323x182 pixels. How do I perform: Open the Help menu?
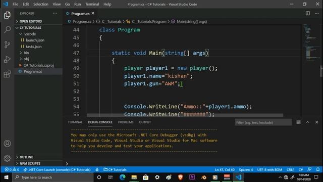click(x=107, y=4)
